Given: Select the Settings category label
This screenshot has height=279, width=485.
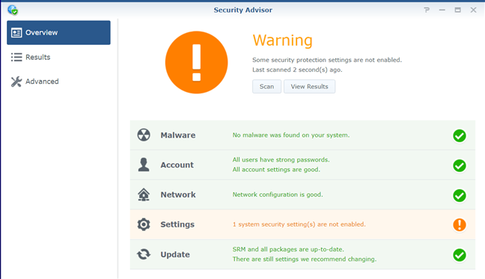Looking at the screenshot, I should pos(177,224).
